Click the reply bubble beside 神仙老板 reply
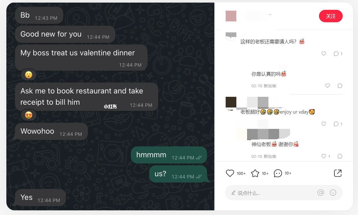The width and height of the screenshot is (358, 215). pyautogui.click(x=340, y=156)
